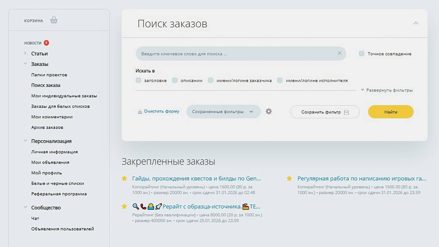Tick the заголовке search checkbox
Screen dimensions: 439x247
coord(139,80)
